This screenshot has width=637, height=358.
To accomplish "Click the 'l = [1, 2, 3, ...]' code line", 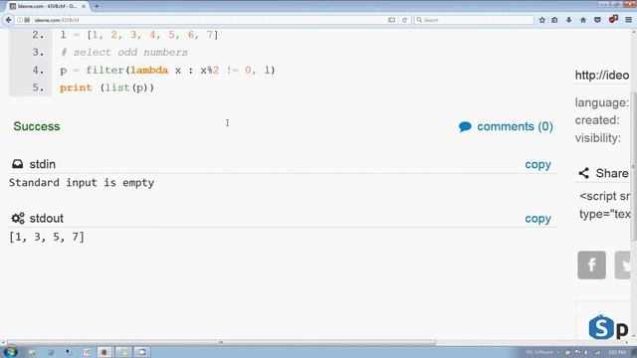I will [x=139, y=35].
